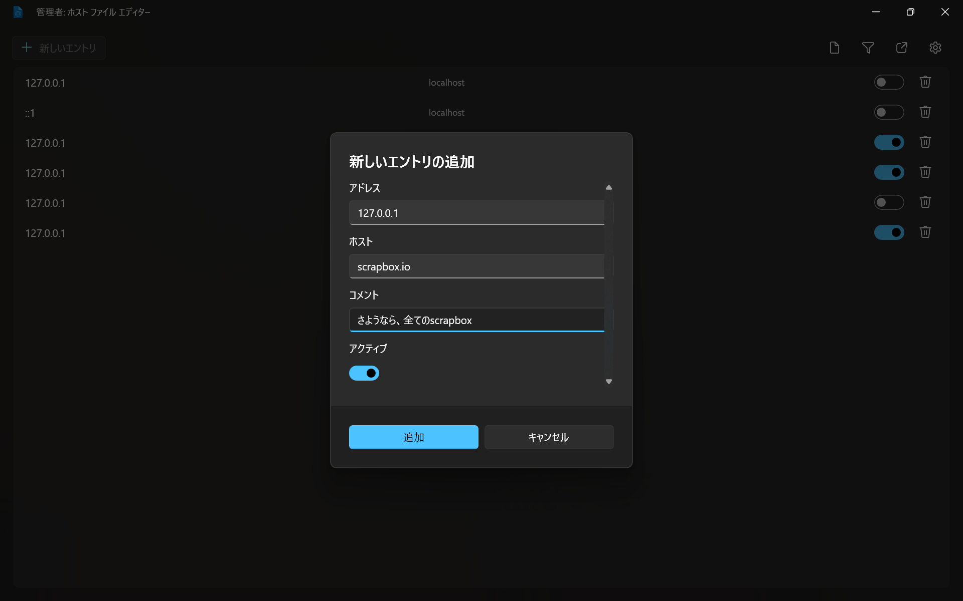Click the 新しいエントリ toolbar button
Viewport: 963px width, 601px height.
click(59, 48)
